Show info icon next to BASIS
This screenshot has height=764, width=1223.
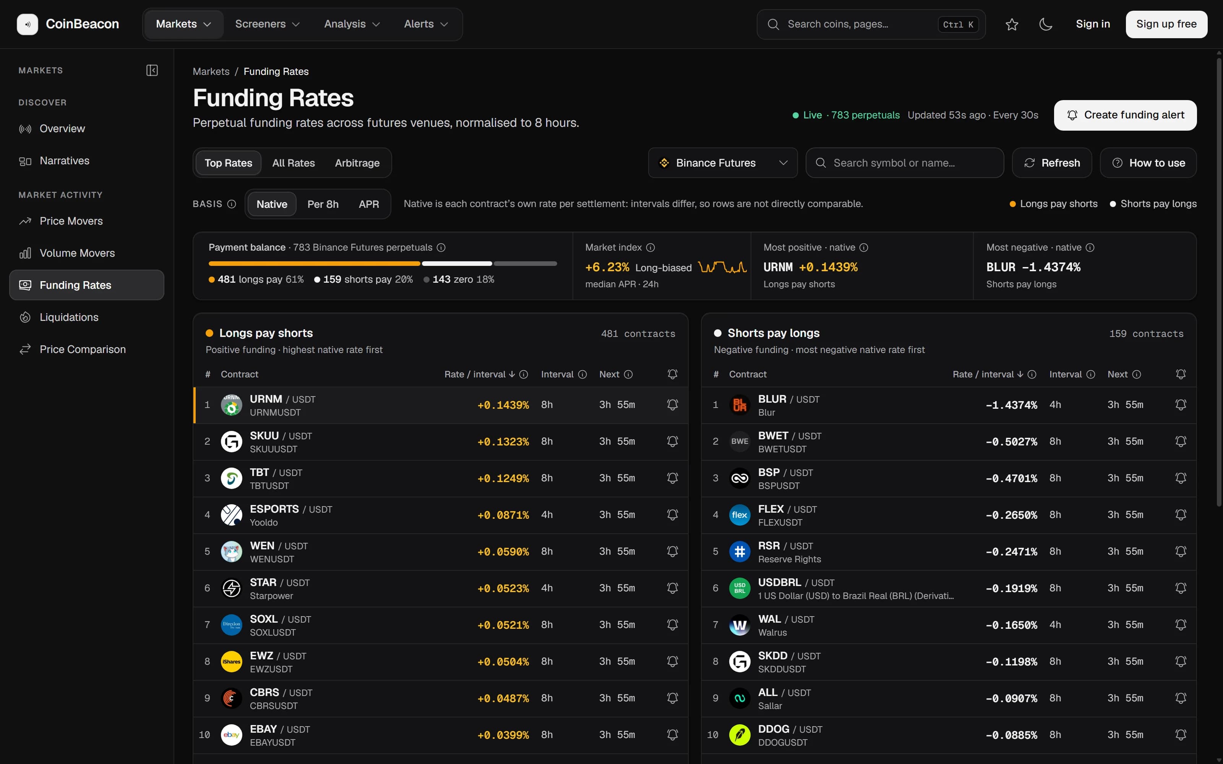click(232, 204)
